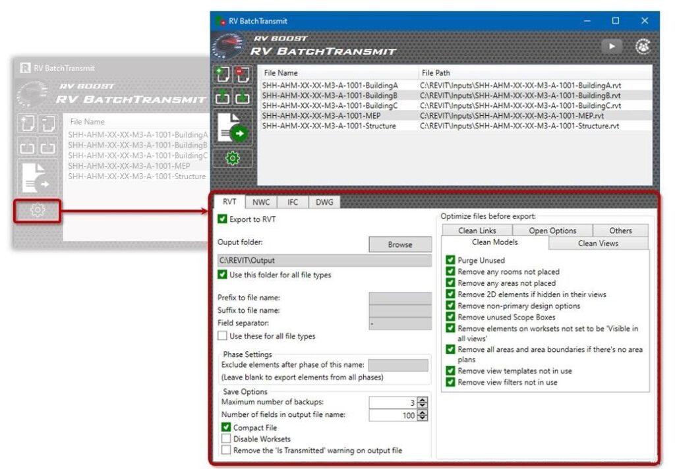Enable Use these for all file types
Image resolution: width=675 pixels, height=469 pixels.
[x=222, y=336]
